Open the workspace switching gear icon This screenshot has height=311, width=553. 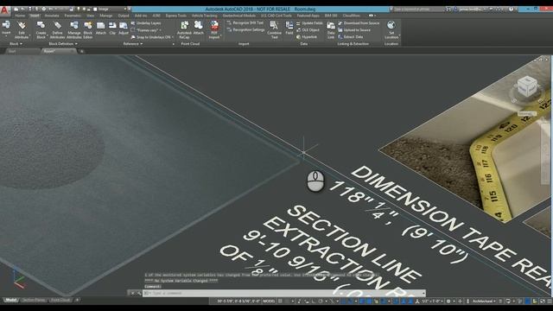(448, 301)
